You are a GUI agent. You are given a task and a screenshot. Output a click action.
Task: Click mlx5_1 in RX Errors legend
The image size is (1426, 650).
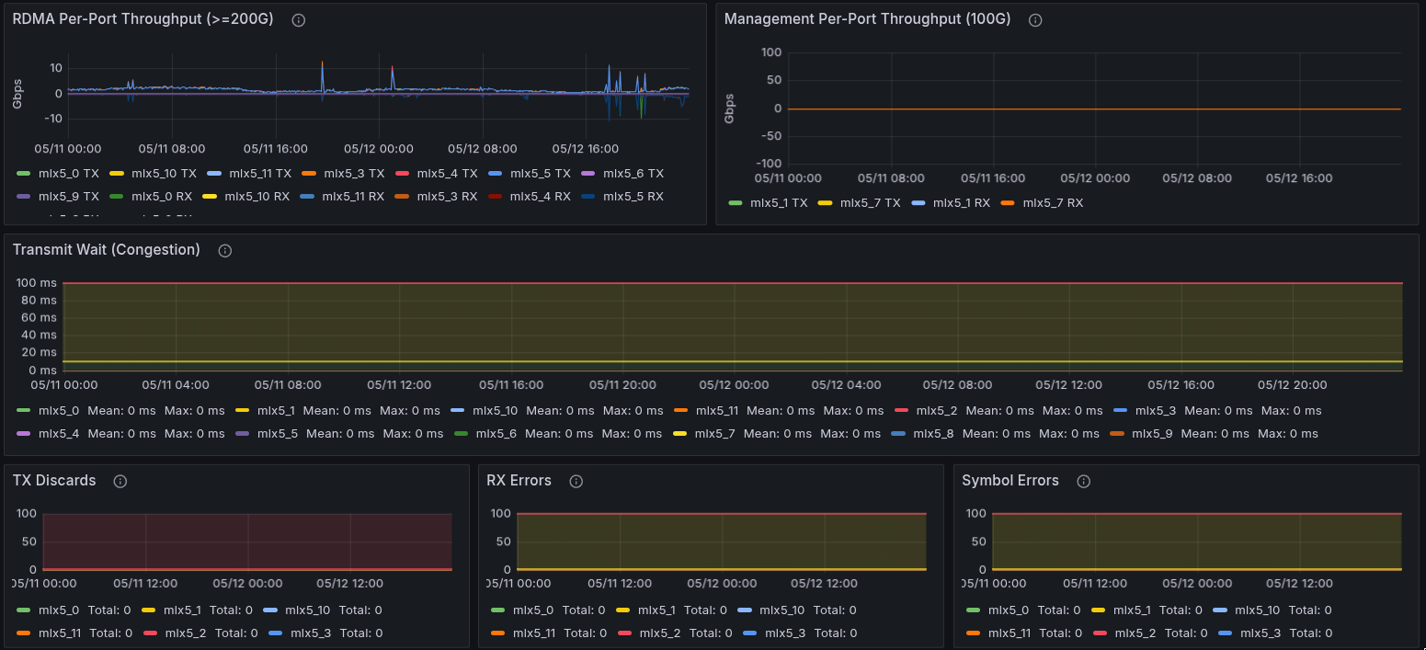656,610
